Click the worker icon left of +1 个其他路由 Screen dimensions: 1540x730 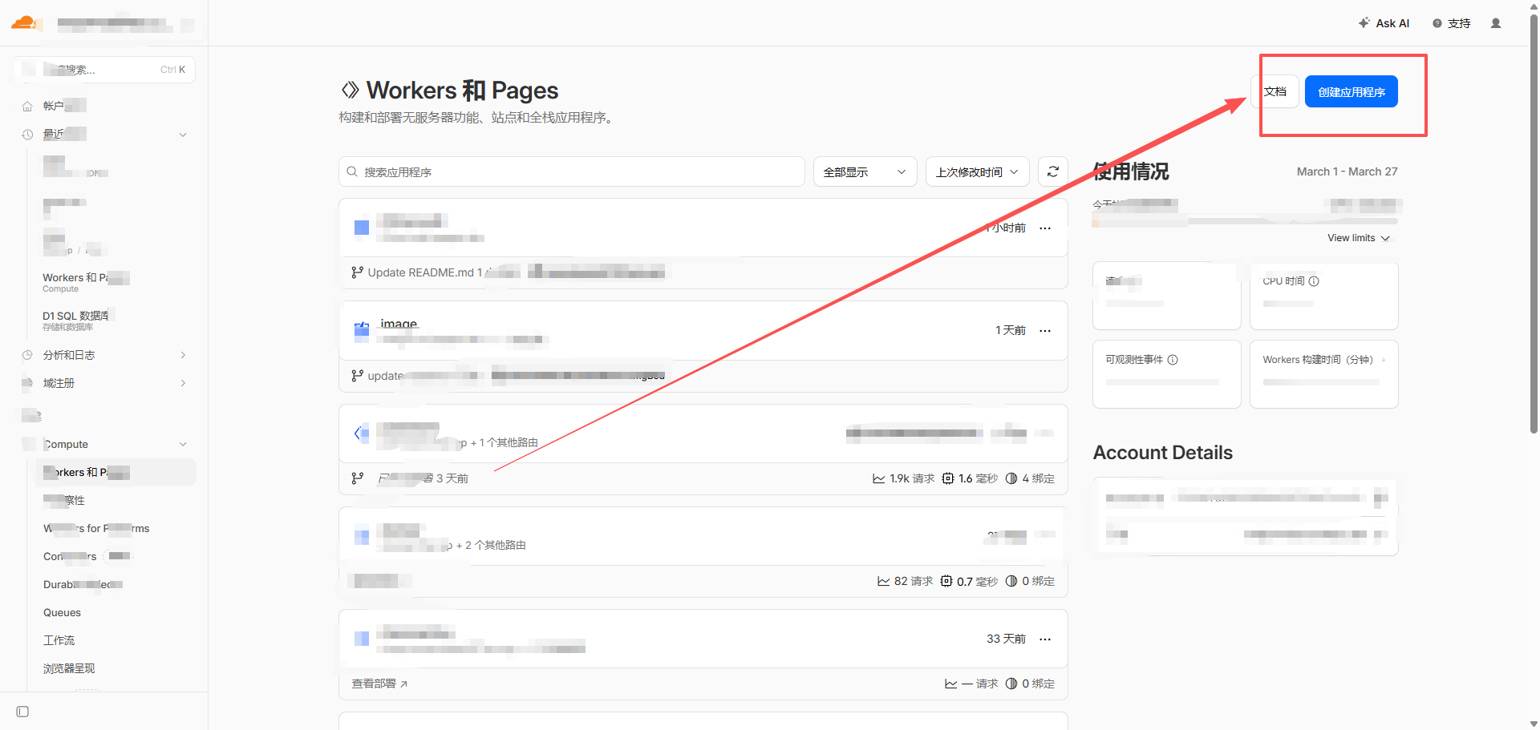tap(362, 434)
